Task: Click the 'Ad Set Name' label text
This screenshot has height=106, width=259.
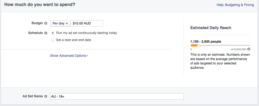Action: [x=33, y=96]
